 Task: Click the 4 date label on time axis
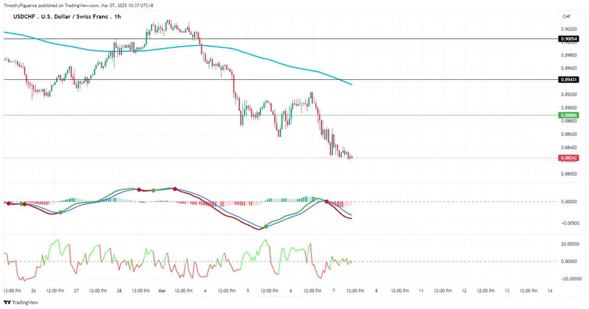(x=205, y=291)
